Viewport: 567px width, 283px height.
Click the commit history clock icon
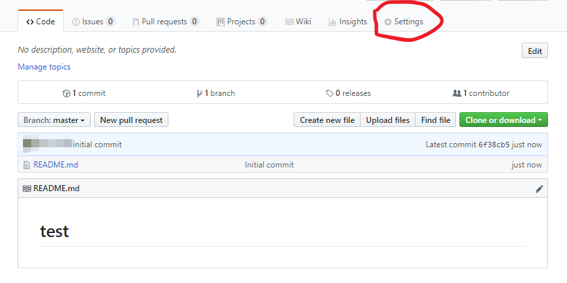point(66,93)
